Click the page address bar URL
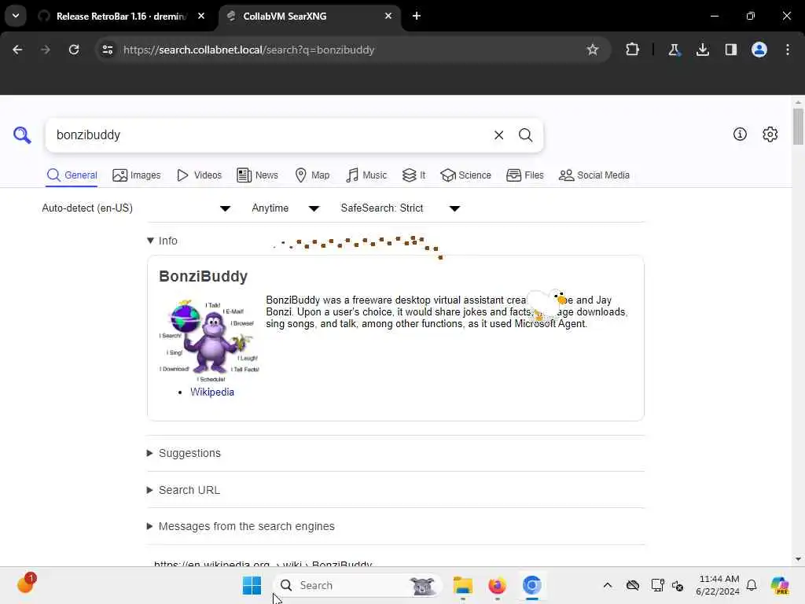 pos(248,50)
